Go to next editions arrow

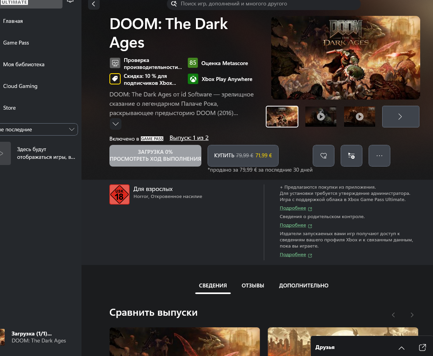coord(412,315)
